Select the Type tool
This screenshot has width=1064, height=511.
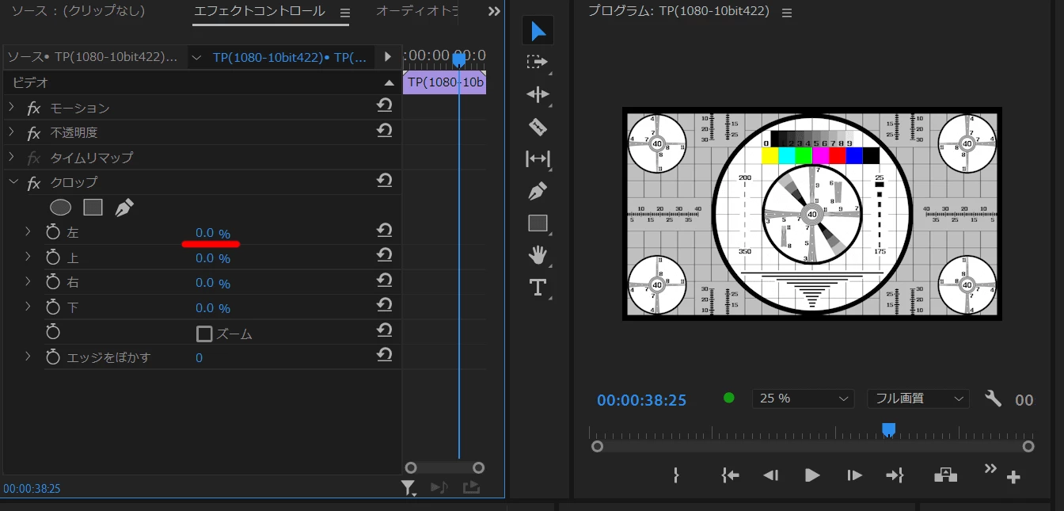click(x=538, y=287)
